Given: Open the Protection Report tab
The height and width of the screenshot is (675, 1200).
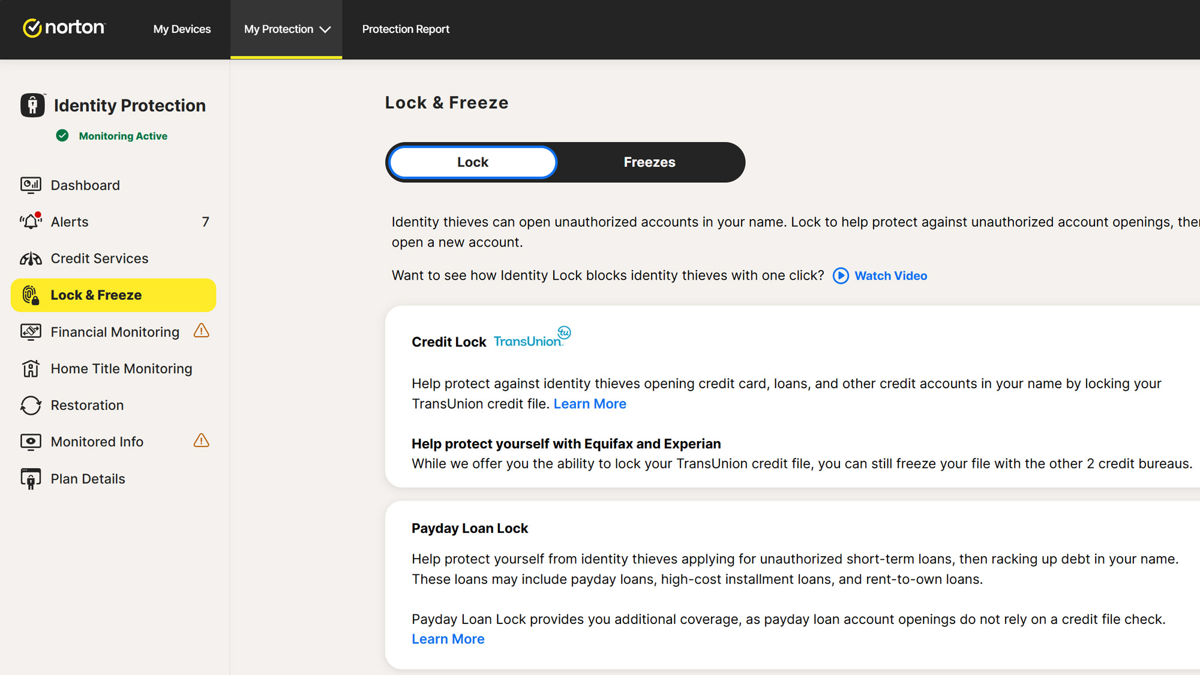Looking at the screenshot, I should (x=406, y=29).
